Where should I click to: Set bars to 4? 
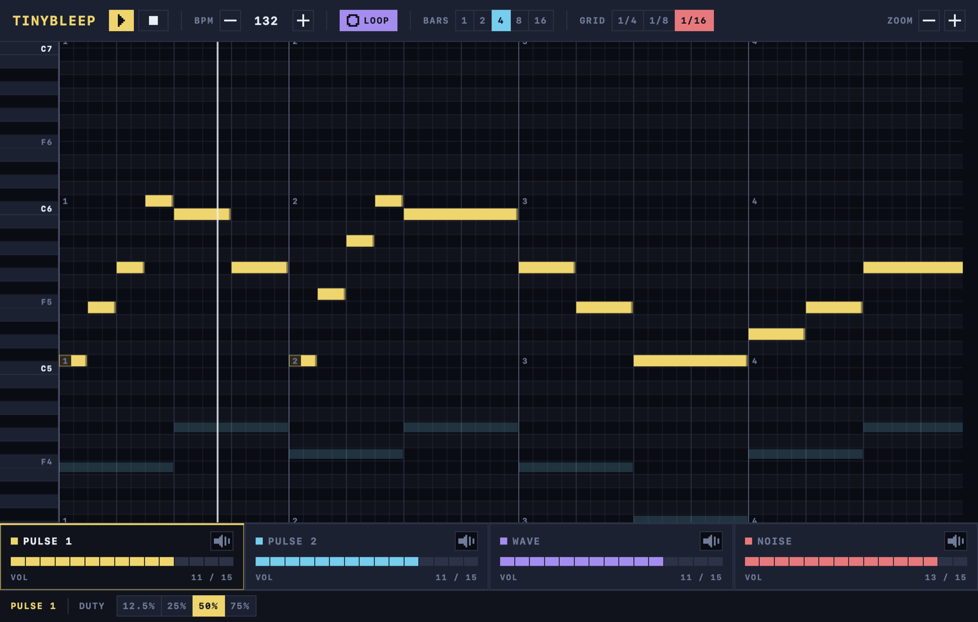(x=501, y=20)
